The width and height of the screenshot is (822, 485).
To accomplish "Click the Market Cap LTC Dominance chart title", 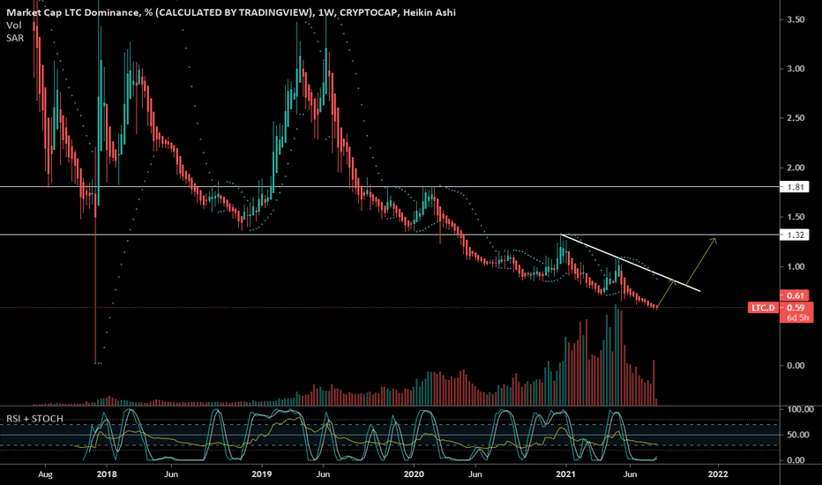I will point(231,12).
